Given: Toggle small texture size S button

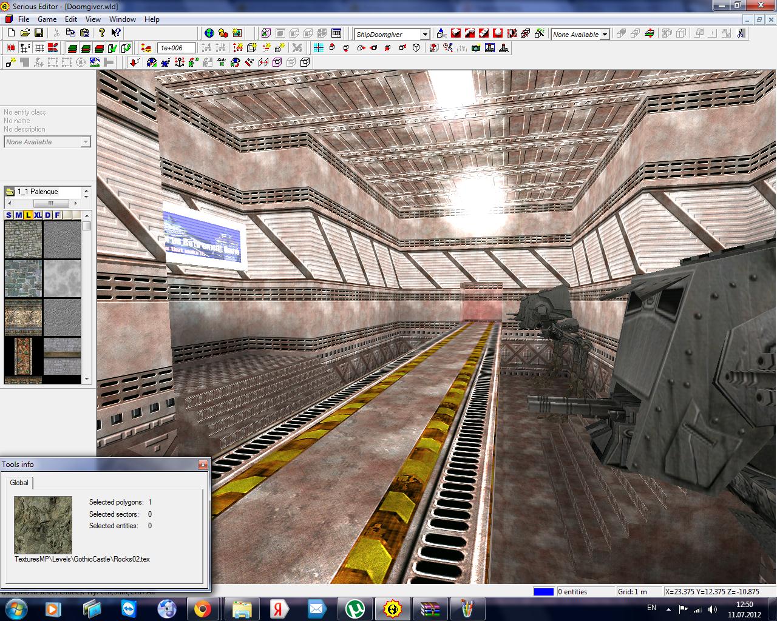Looking at the screenshot, I should pyautogui.click(x=9, y=215).
